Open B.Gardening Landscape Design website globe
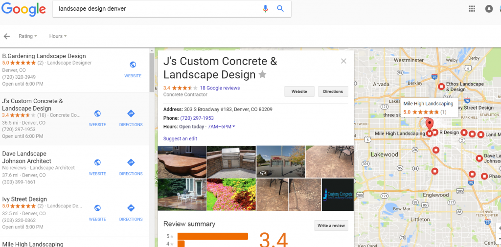This screenshot has height=247, width=501. pos(133,65)
